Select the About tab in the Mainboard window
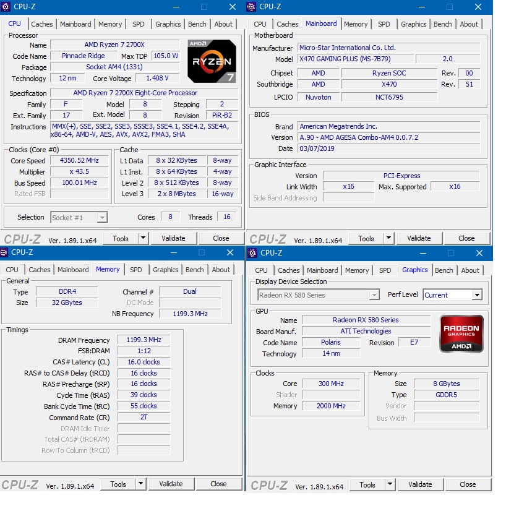The width and height of the screenshot is (506, 524). (468, 24)
